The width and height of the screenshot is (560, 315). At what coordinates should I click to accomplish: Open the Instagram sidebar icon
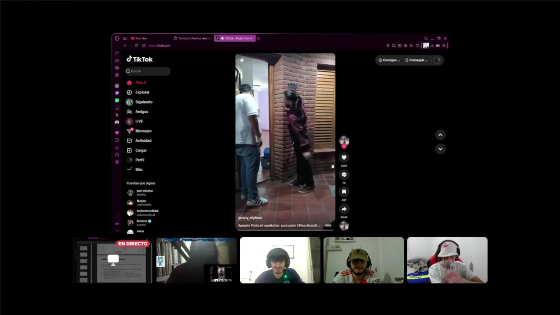click(x=117, y=108)
